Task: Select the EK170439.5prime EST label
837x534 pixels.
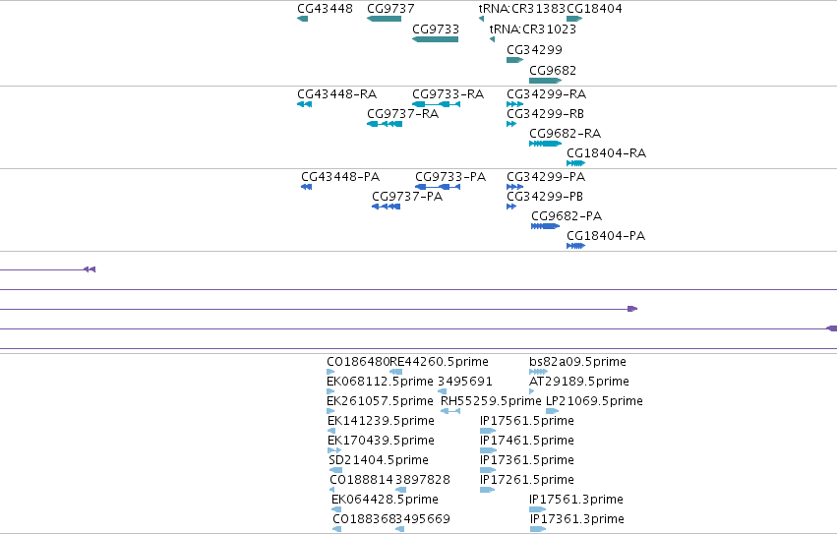Action: tap(382, 442)
